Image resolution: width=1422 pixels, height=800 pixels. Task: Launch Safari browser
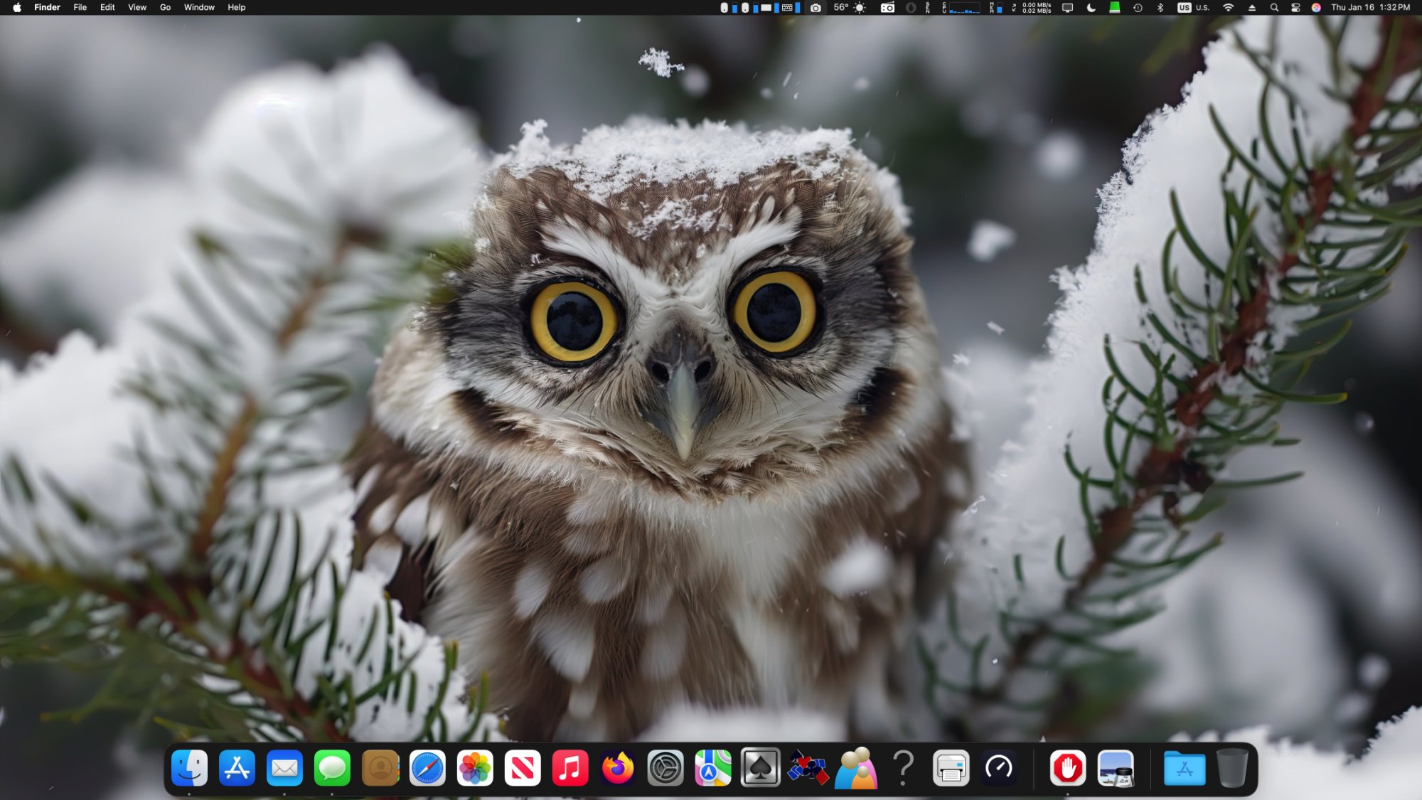pyautogui.click(x=427, y=768)
